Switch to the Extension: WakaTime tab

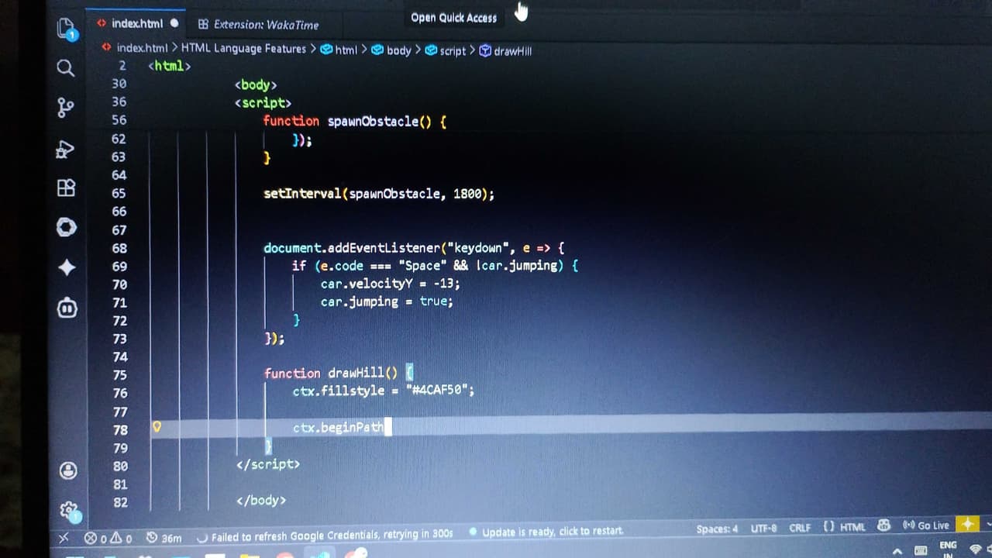click(x=258, y=25)
